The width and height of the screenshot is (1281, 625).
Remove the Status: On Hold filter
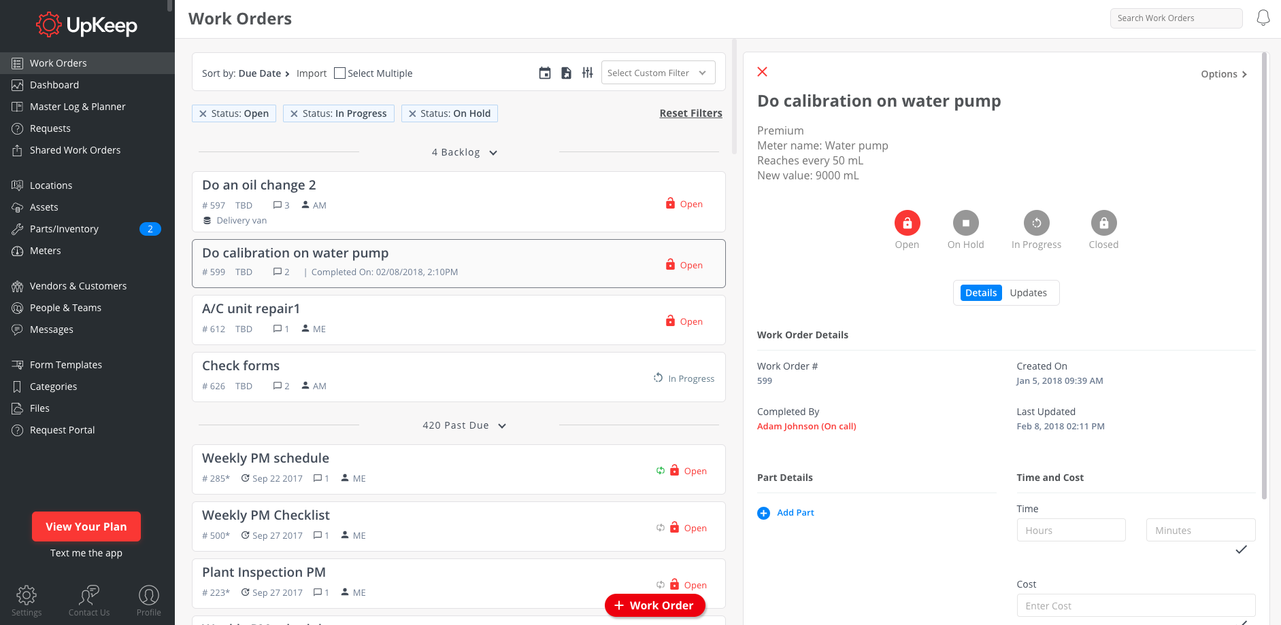click(412, 114)
